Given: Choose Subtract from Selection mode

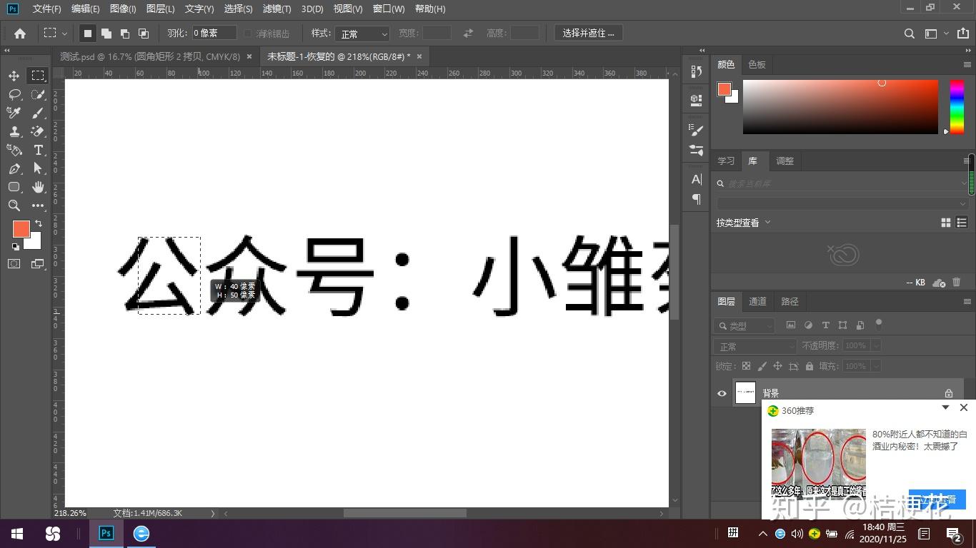Looking at the screenshot, I should (x=125, y=33).
